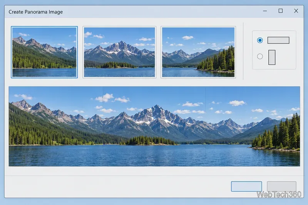
Task: Click the Create Panorama Image title text
Action: pos(35,12)
